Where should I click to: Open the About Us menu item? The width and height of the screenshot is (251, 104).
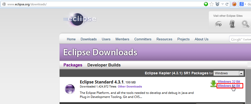(202, 39)
